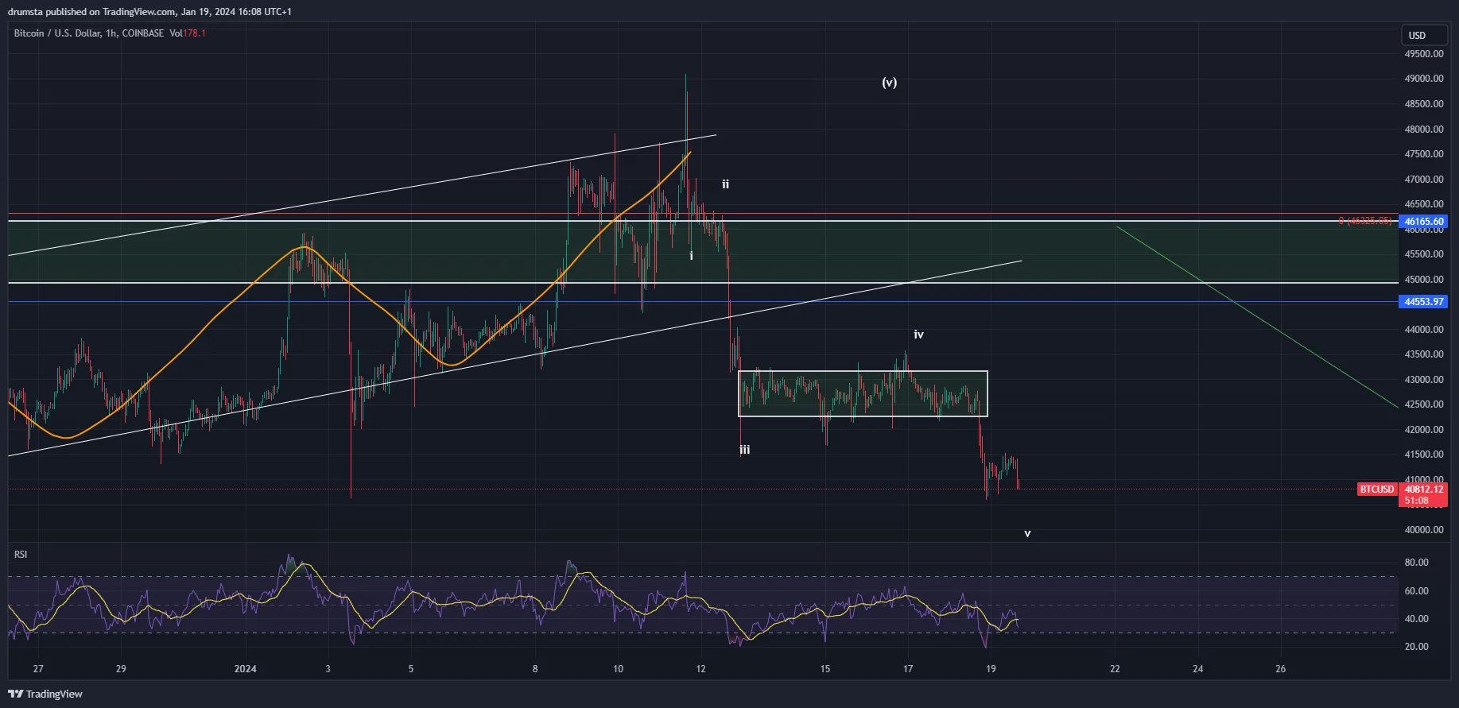Click the 19 date label on time axis
The height and width of the screenshot is (708, 1459).
point(991,669)
